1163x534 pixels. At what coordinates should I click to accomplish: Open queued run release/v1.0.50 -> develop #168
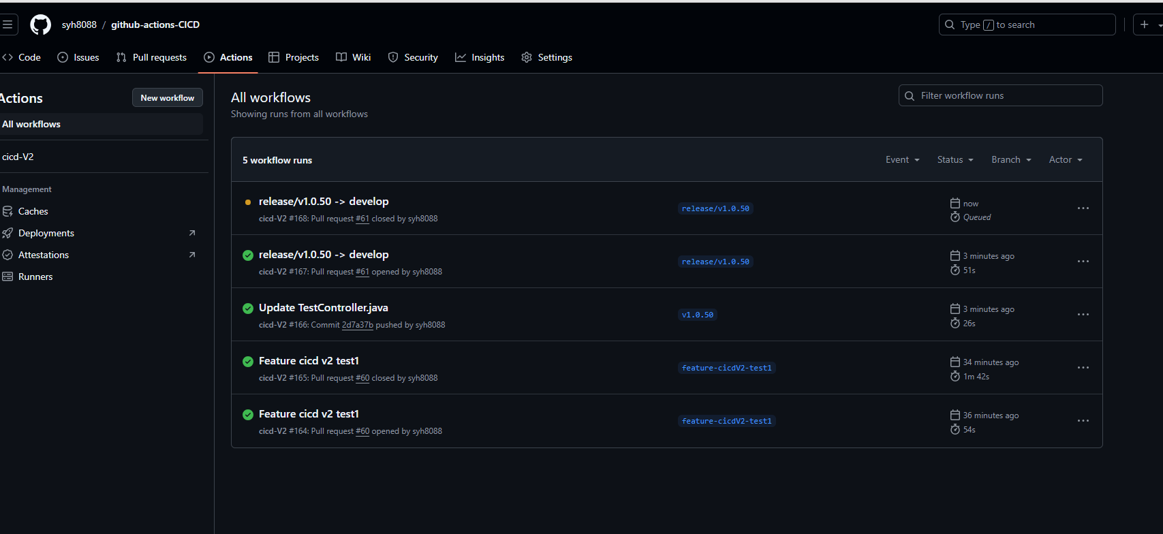click(x=324, y=202)
